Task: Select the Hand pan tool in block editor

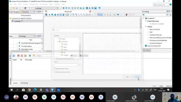Action: click(55, 15)
